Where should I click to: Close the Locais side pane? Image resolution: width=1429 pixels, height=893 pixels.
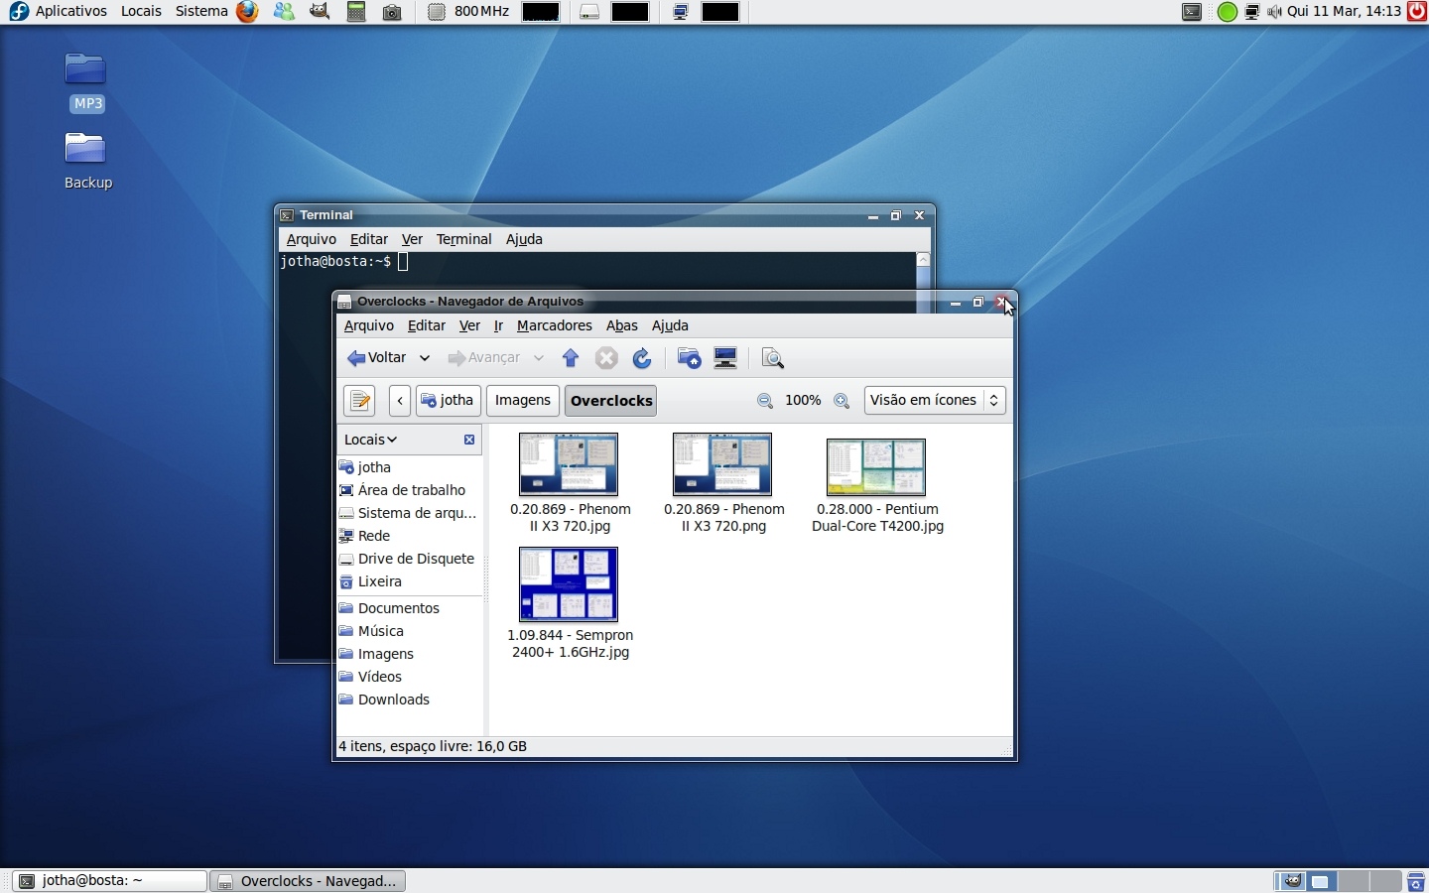[469, 441]
